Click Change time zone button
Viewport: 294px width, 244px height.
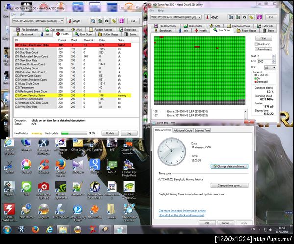pyautogui.click(x=229, y=186)
